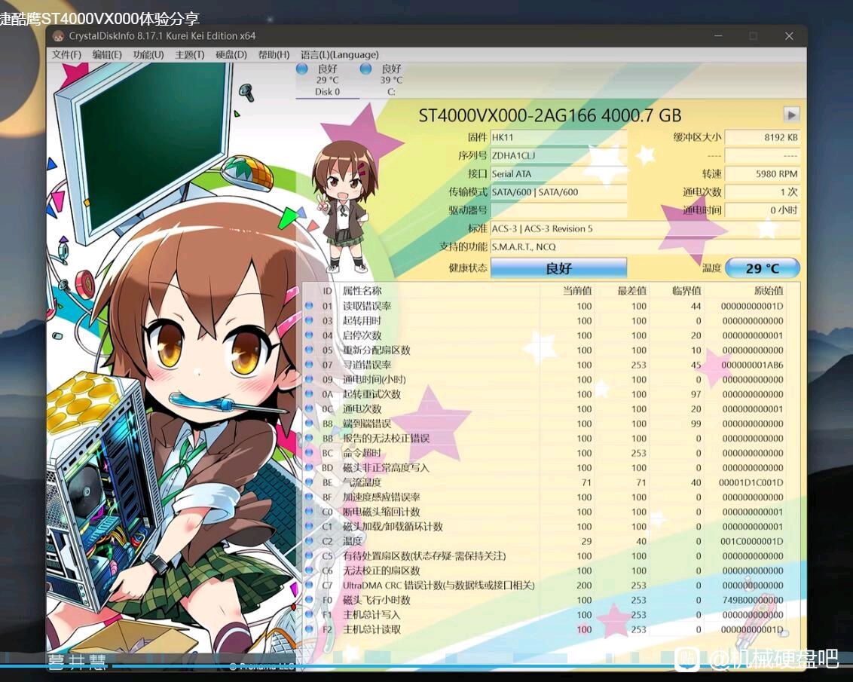This screenshot has height=682, width=853.
Task: Click status dot for 通电时间(小时) row
Action: 309,380
